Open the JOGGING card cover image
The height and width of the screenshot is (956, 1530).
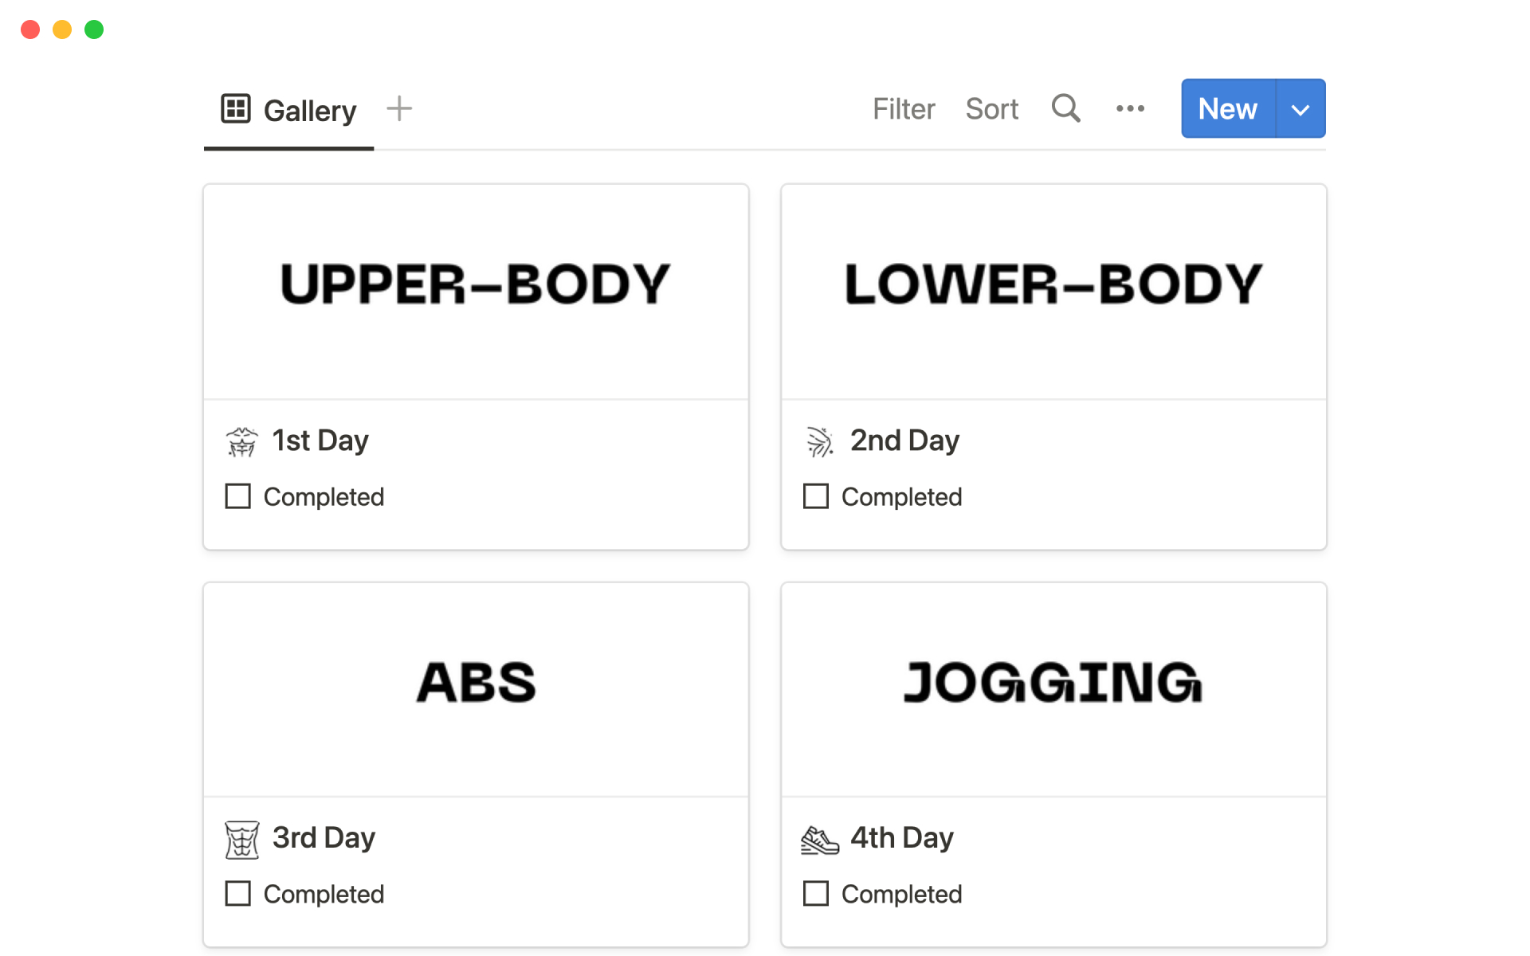pyautogui.click(x=1053, y=689)
